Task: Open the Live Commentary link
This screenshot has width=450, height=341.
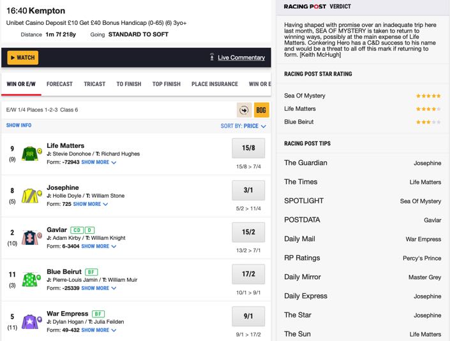Action: pyautogui.click(x=241, y=57)
